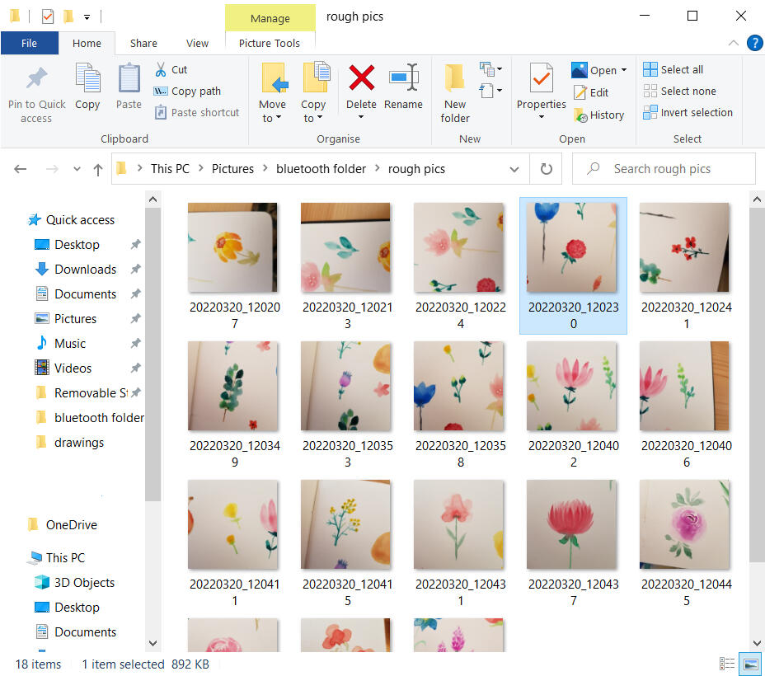The height and width of the screenshot is (676, 765).
Task: Click the New folder icon
Action: 455,79
